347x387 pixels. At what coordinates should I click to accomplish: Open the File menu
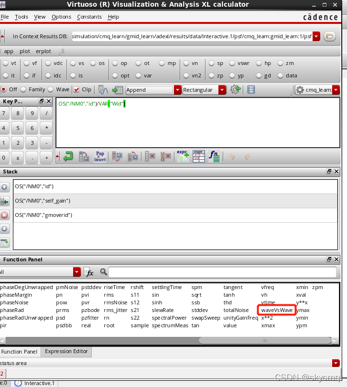pyautogui.click(x=5, y=17)
